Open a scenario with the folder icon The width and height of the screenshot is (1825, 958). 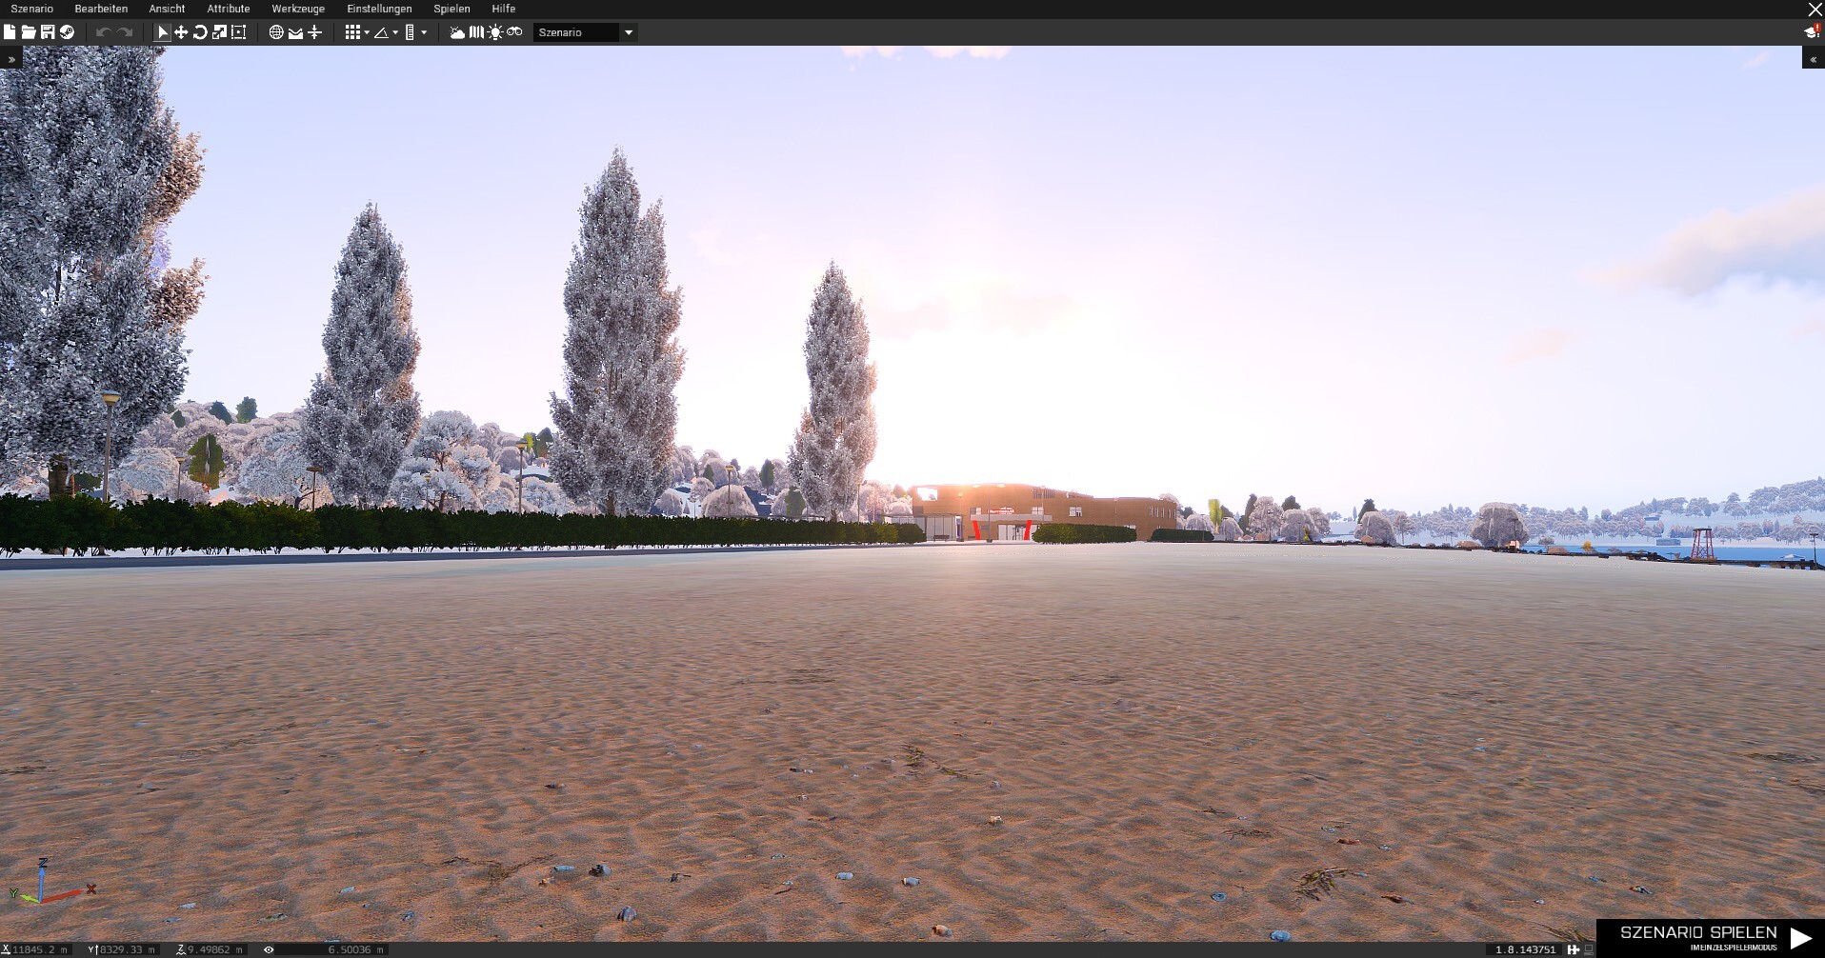(29, 32)
